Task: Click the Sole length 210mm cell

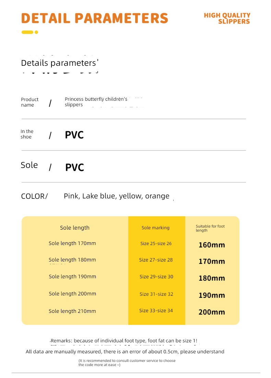Action: [72, 311]
